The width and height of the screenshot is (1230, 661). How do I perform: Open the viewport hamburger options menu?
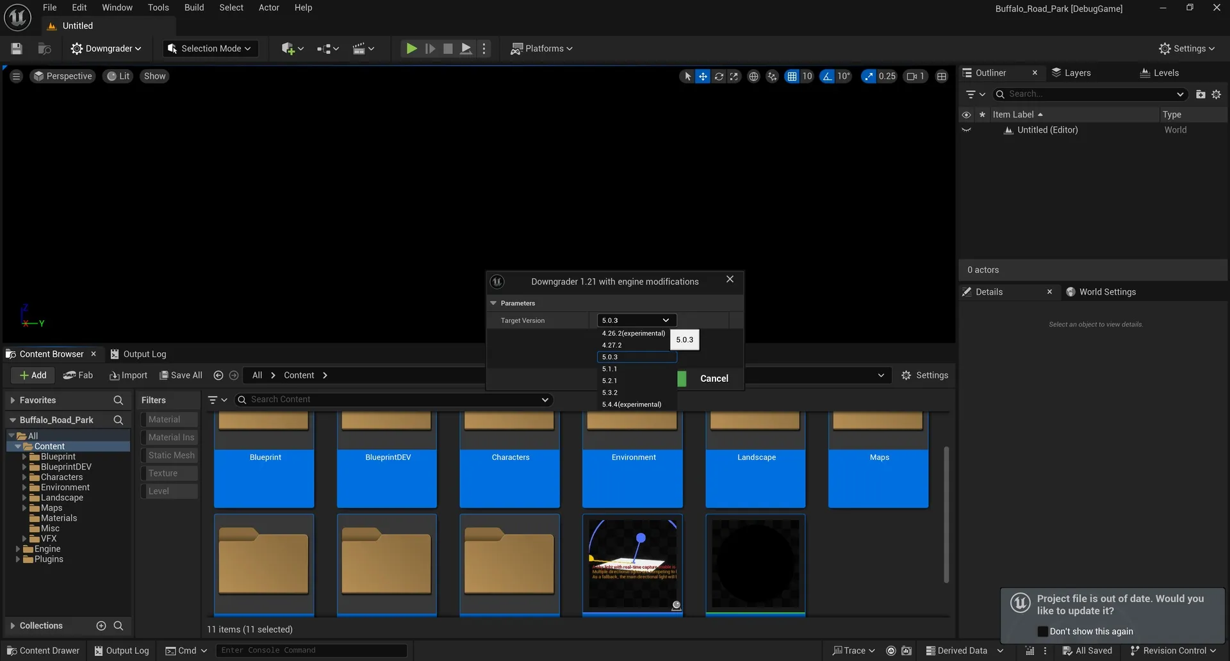[17, 76]
